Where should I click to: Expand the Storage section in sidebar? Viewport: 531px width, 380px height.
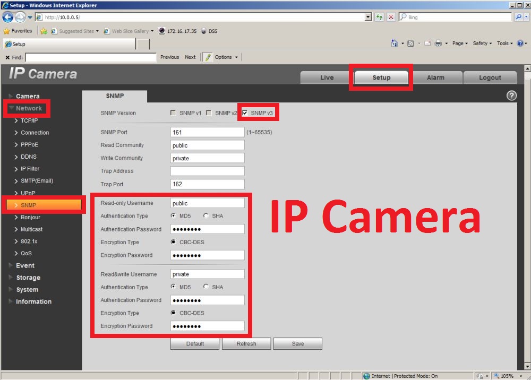(28, 278)
